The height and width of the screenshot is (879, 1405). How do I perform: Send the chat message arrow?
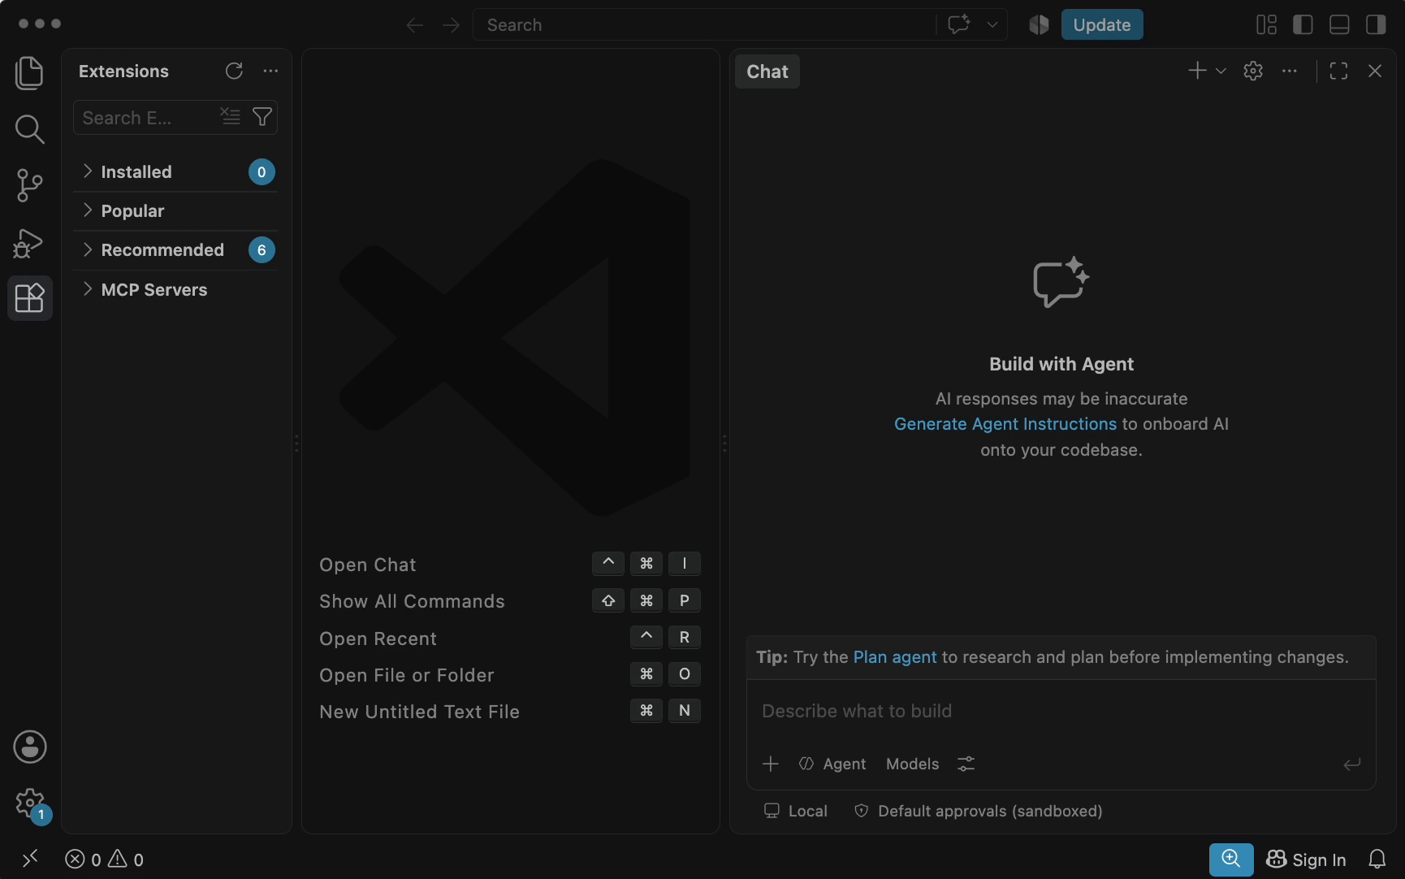tap(1352, 764)
